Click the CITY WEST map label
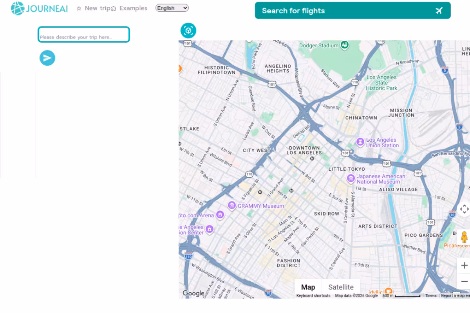Image resolution: width=470 pixels, height=313 pixels. (257, 150)
